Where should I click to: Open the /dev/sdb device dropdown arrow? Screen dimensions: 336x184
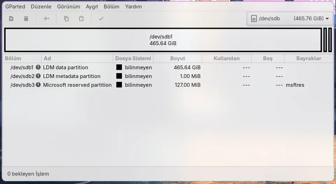[327, 19]
